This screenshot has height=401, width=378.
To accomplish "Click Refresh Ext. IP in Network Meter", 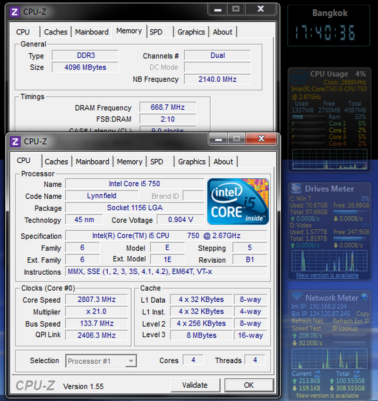I will point(351,321).
